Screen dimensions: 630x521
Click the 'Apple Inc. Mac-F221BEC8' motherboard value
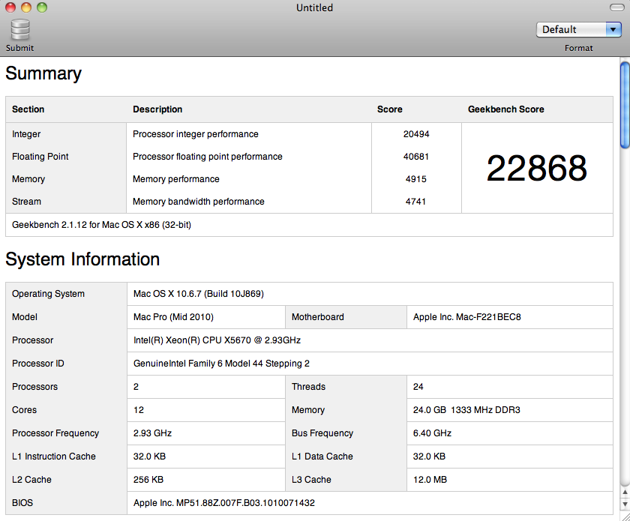tap(466, 317)
